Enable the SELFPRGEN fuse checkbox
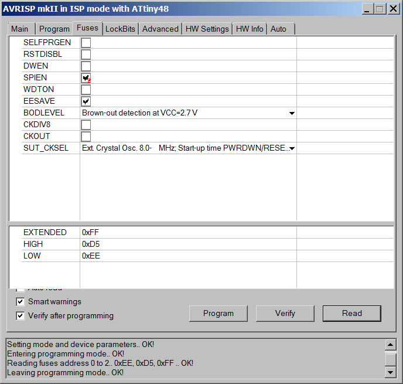 86,43
